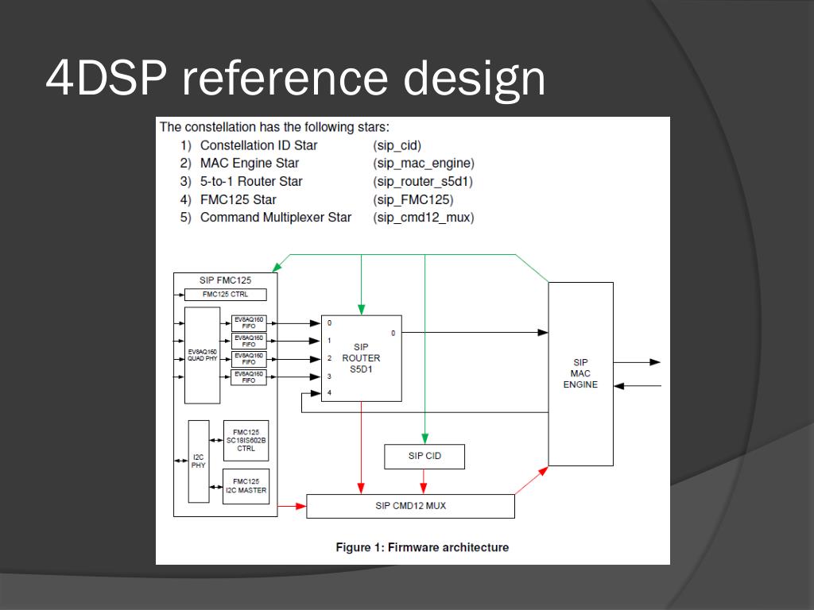Click router input port label '4'
This screenshot has height=610, width=814.
pyautogui.click(x=329, y=392)
